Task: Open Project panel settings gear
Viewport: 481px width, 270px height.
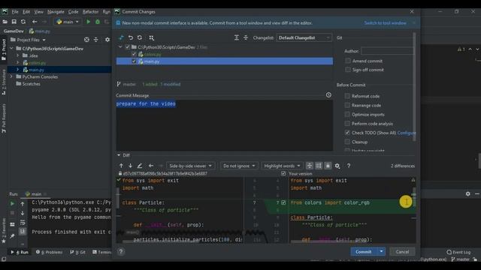Action: 107,40
